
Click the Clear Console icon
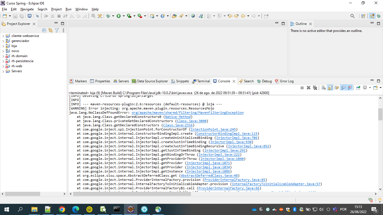[324, 88]
